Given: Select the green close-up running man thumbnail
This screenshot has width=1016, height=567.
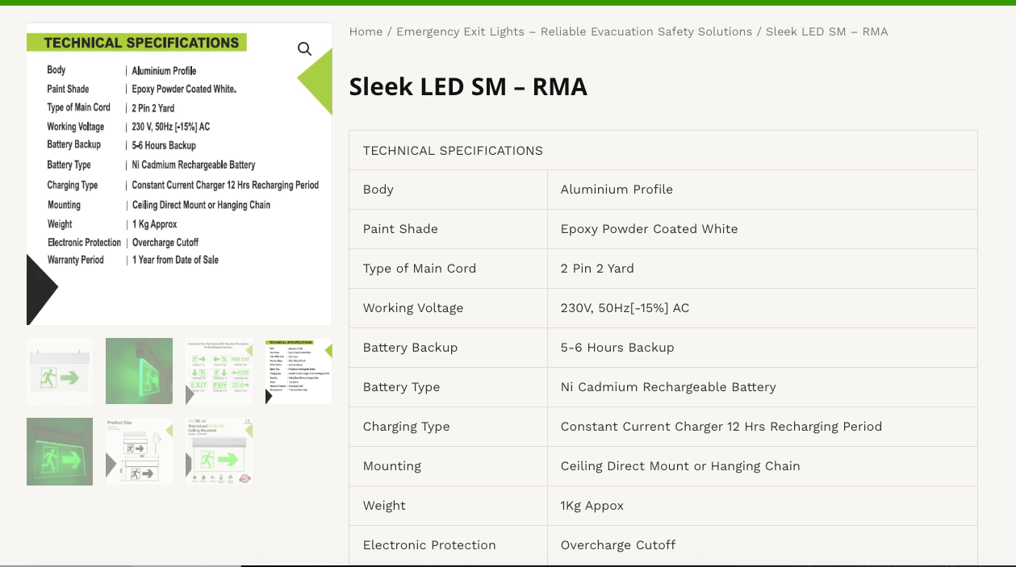Looking at the screenshot, I should (x=60, y=452).
